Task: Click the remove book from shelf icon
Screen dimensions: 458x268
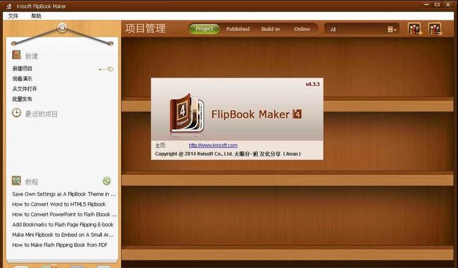Action: pos(435,29)
